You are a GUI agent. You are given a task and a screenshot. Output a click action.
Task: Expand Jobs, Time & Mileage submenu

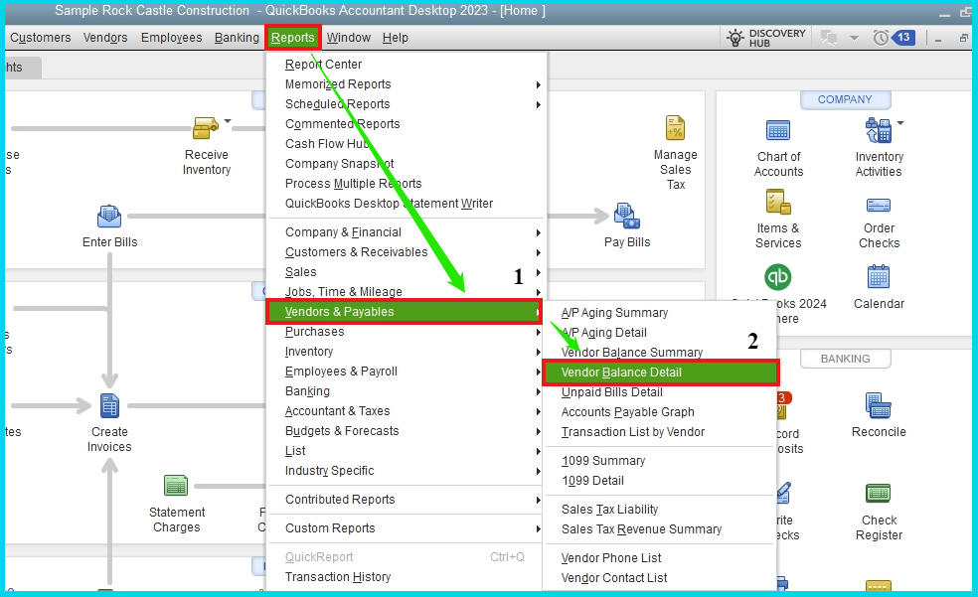(x=538, y=292)
